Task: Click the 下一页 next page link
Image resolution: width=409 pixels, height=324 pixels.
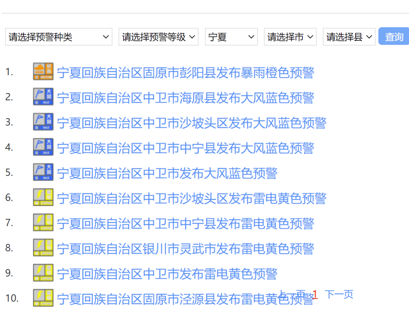Action: 339,294
